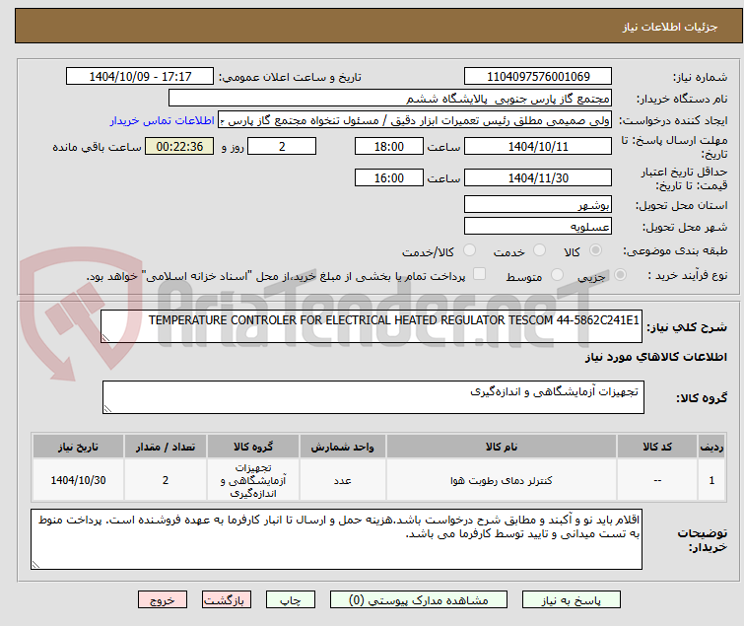Click the خروج exit button
Screen dimensions: 744x626
pos(163,599)
